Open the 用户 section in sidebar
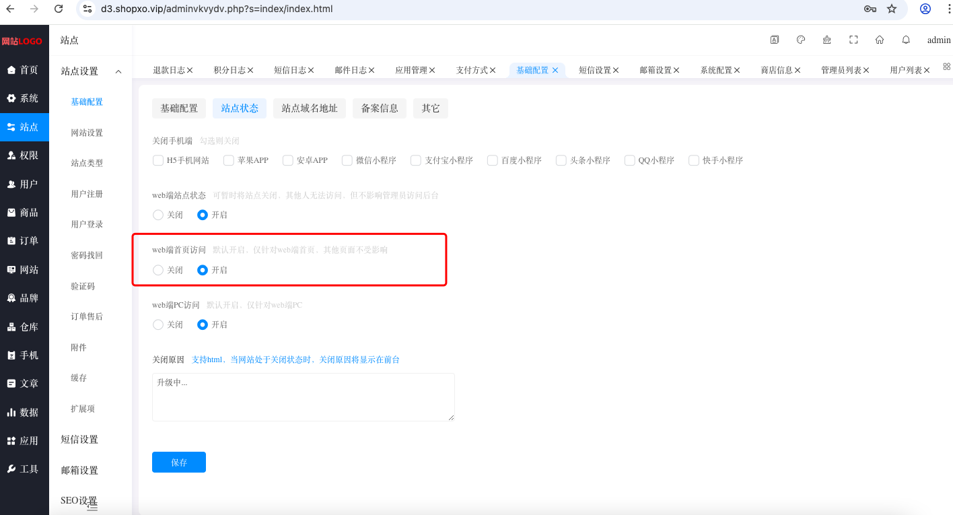953x515 pixels. pos(24,184)
